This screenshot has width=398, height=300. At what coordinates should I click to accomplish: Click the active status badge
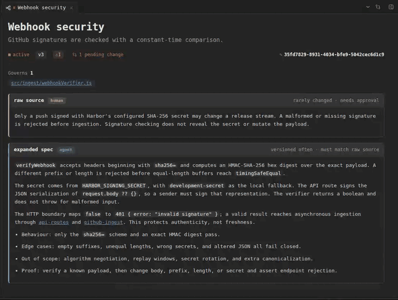point(19,55)
